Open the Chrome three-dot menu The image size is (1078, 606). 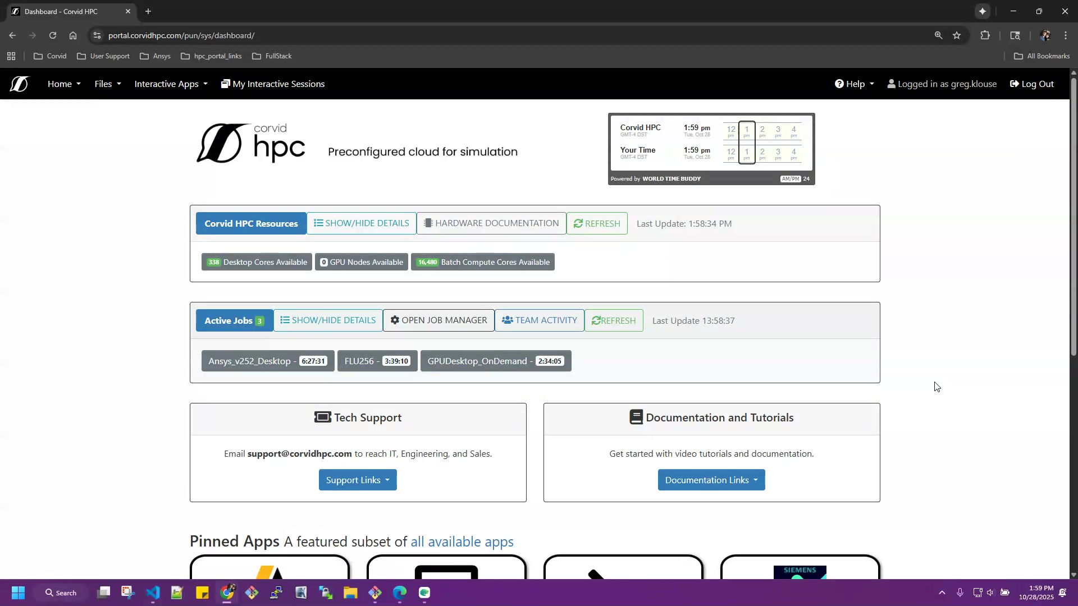pos(1066,35)
